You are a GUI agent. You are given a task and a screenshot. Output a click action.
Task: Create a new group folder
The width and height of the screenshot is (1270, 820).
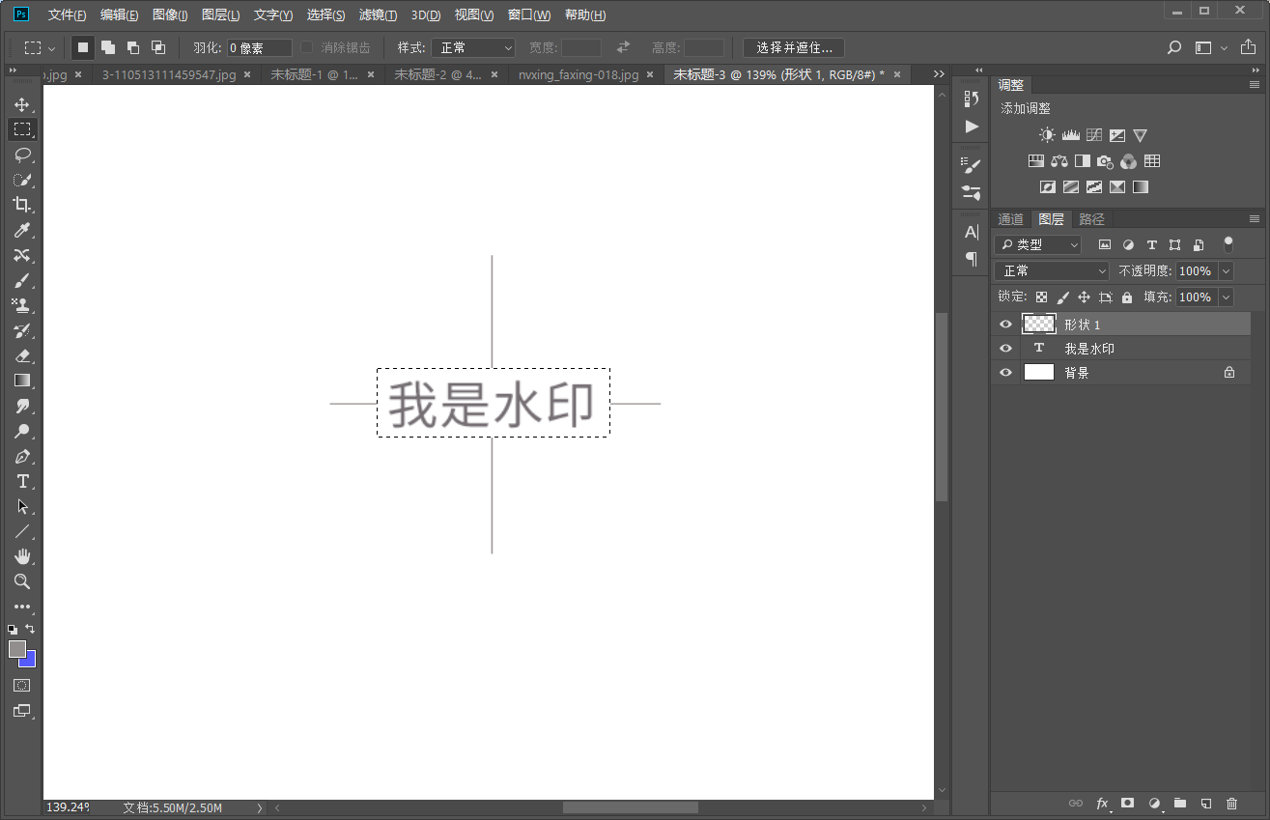[x=1179, y=803]
